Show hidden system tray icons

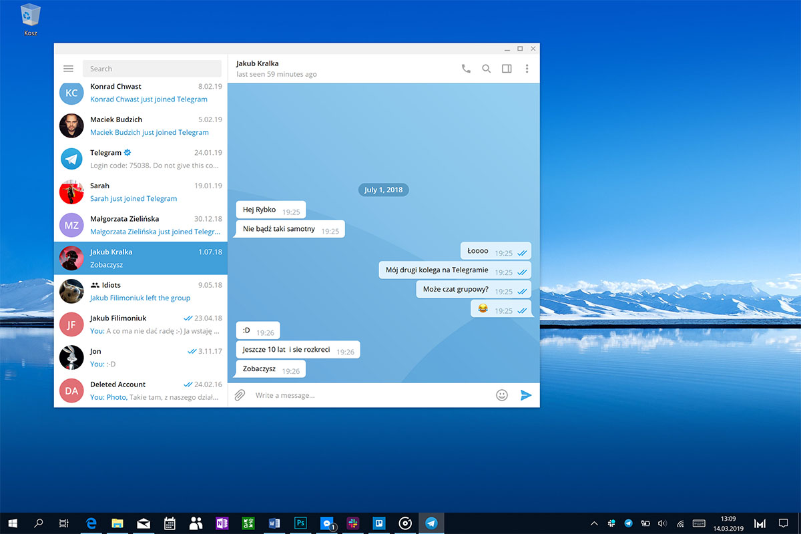click(x=594, y=524)
